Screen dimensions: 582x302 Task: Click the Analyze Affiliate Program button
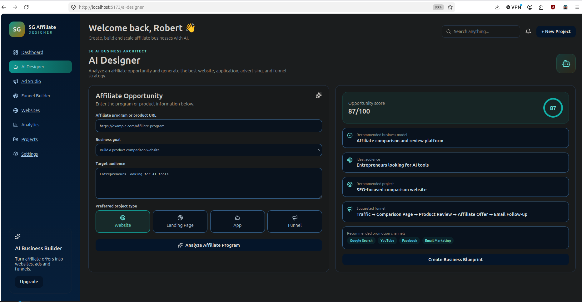tap(209, 245)
